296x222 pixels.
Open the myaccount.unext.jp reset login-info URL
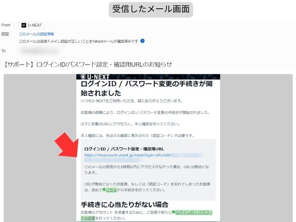click(x=144, y=158)
